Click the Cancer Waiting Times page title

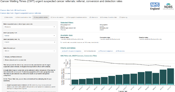click(61, 1)
